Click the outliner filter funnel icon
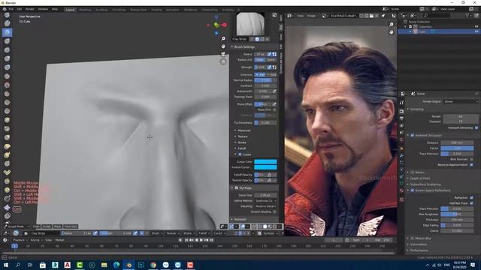Image resolution: width=481 pixels, height=270 pixels. [467, 15]
